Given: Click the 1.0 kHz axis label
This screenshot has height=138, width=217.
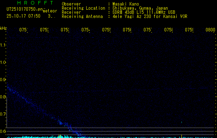Looking at the screenshot, I should [3, 62].
